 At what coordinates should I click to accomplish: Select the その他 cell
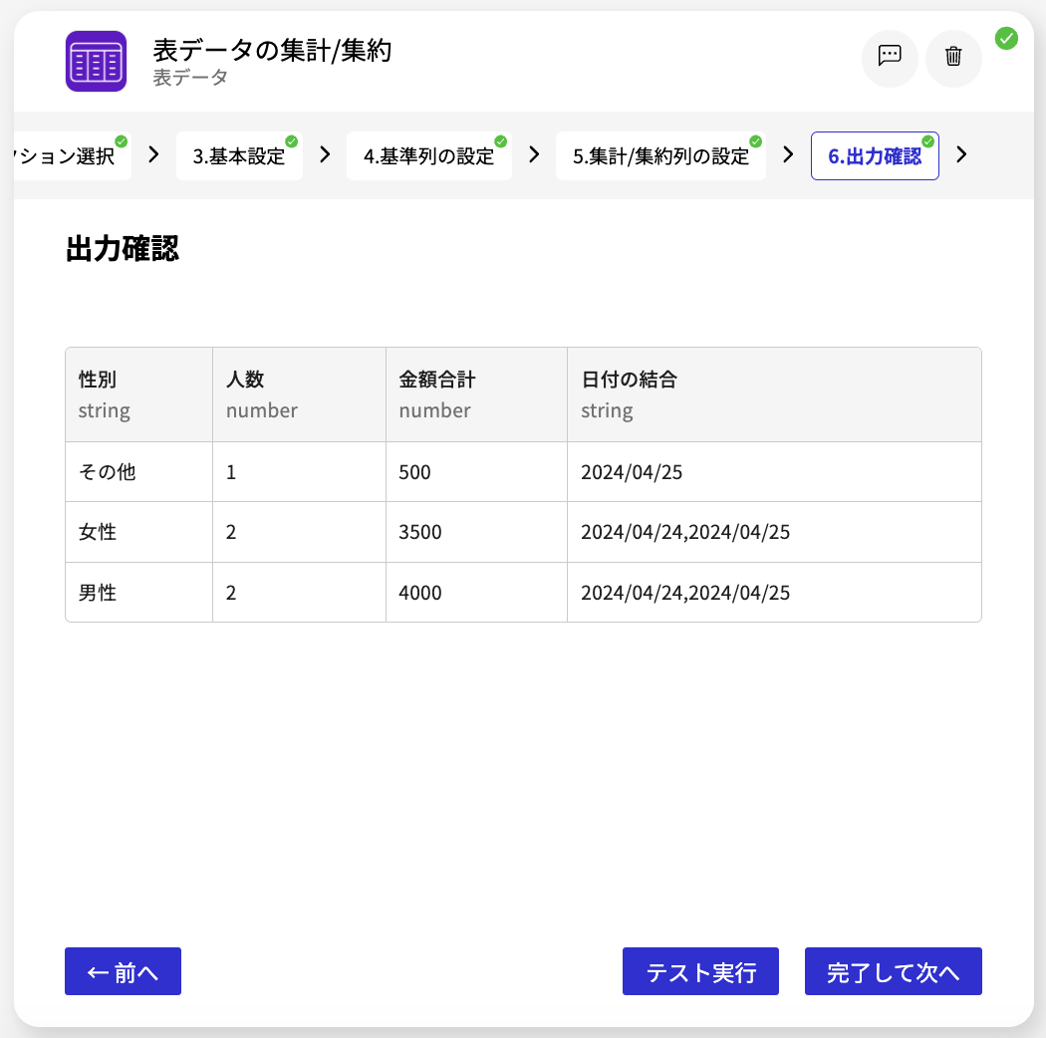(138, 471)
